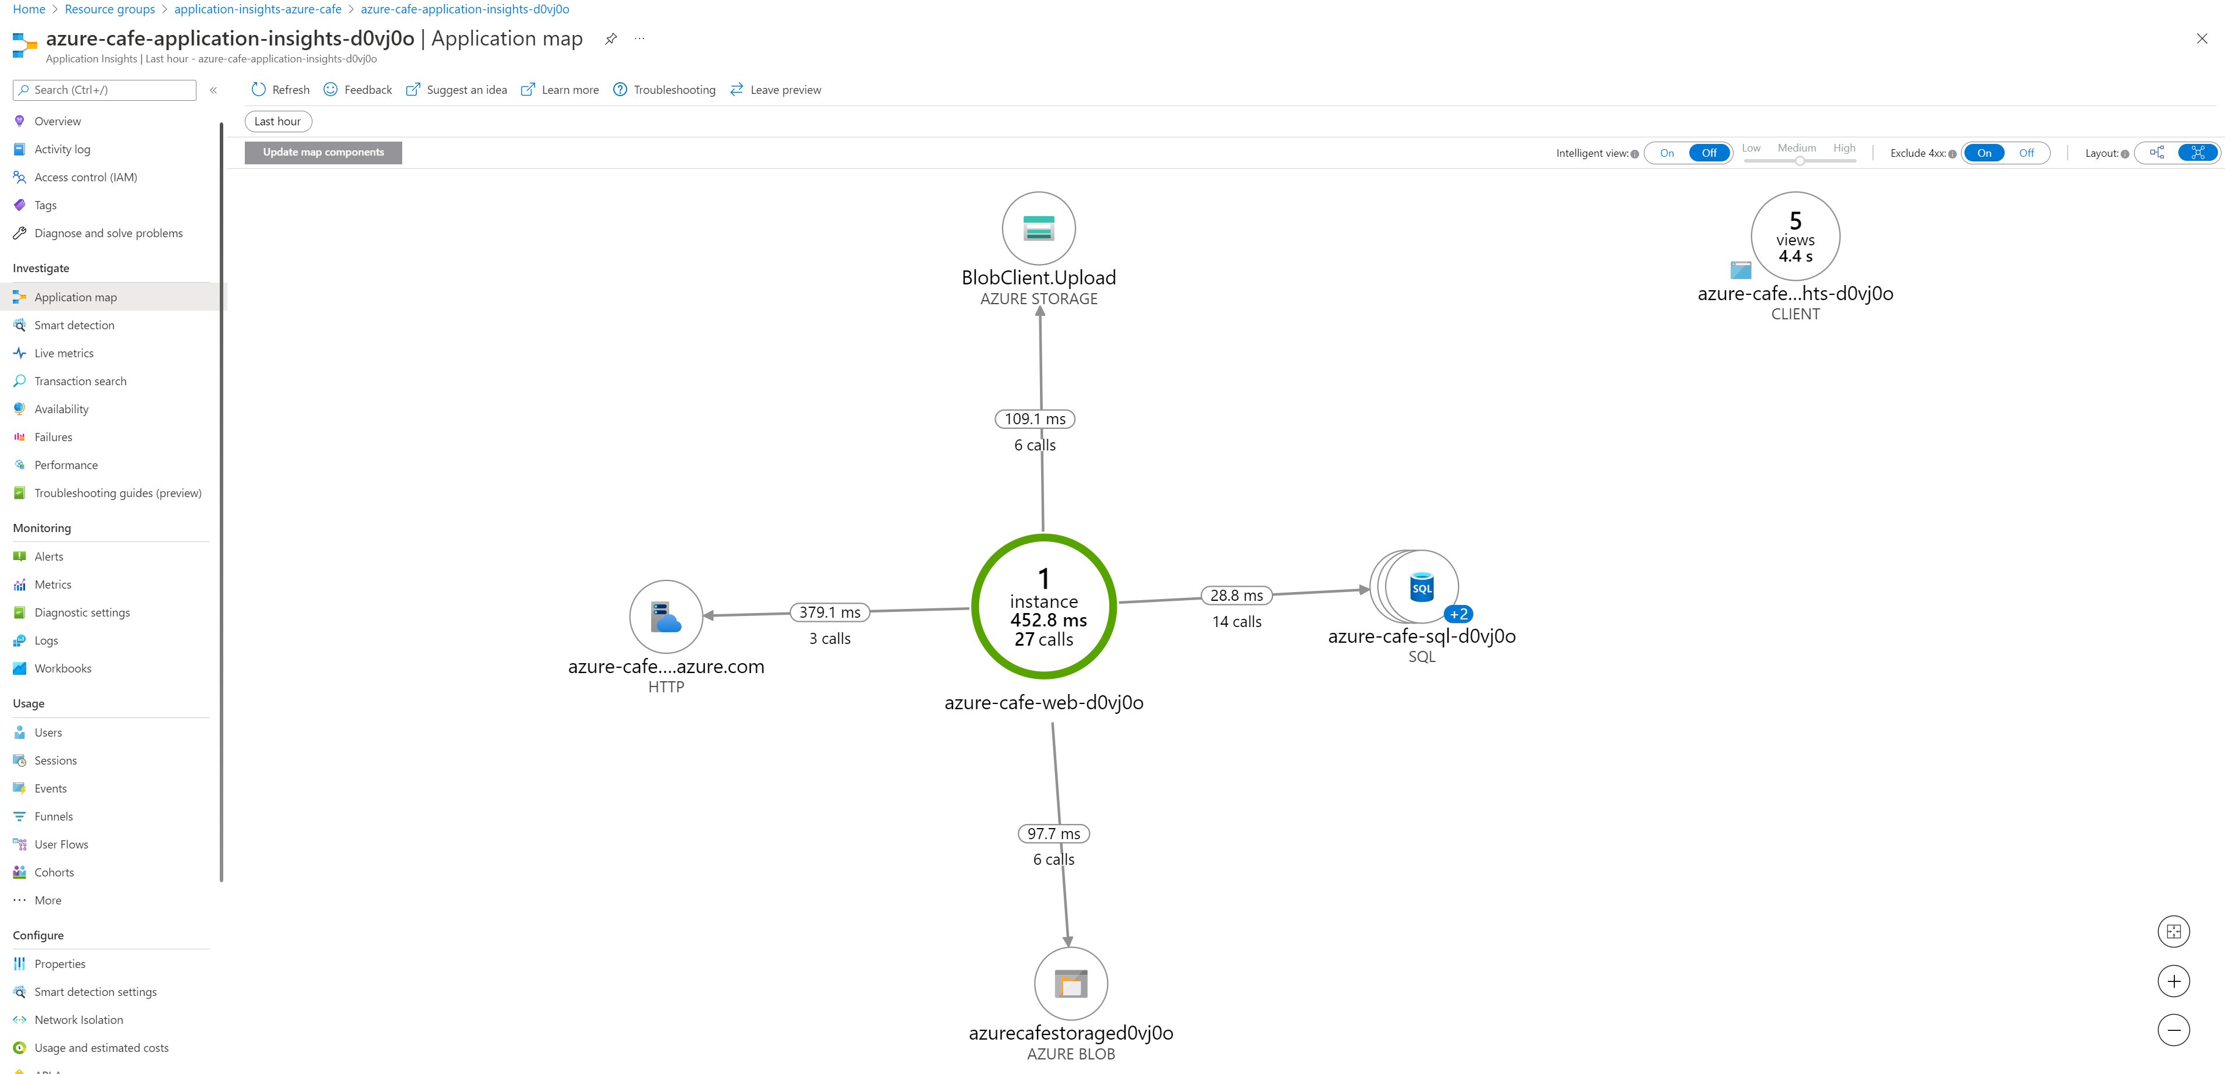Click the zoom out minus icon
2225x1074 pixels.
click(2173, 1030)
